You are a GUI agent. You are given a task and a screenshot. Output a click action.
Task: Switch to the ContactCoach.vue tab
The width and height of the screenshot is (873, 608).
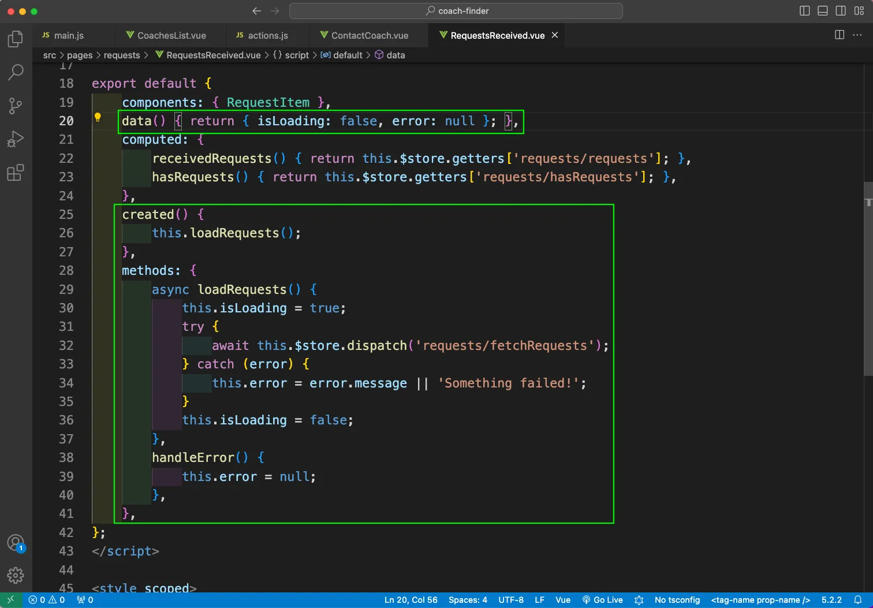click(x=370, y=35)
